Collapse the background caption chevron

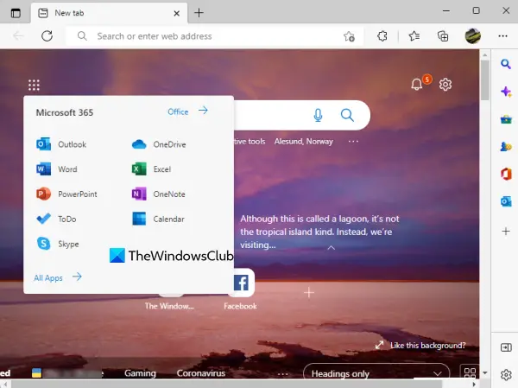(331, 247)
